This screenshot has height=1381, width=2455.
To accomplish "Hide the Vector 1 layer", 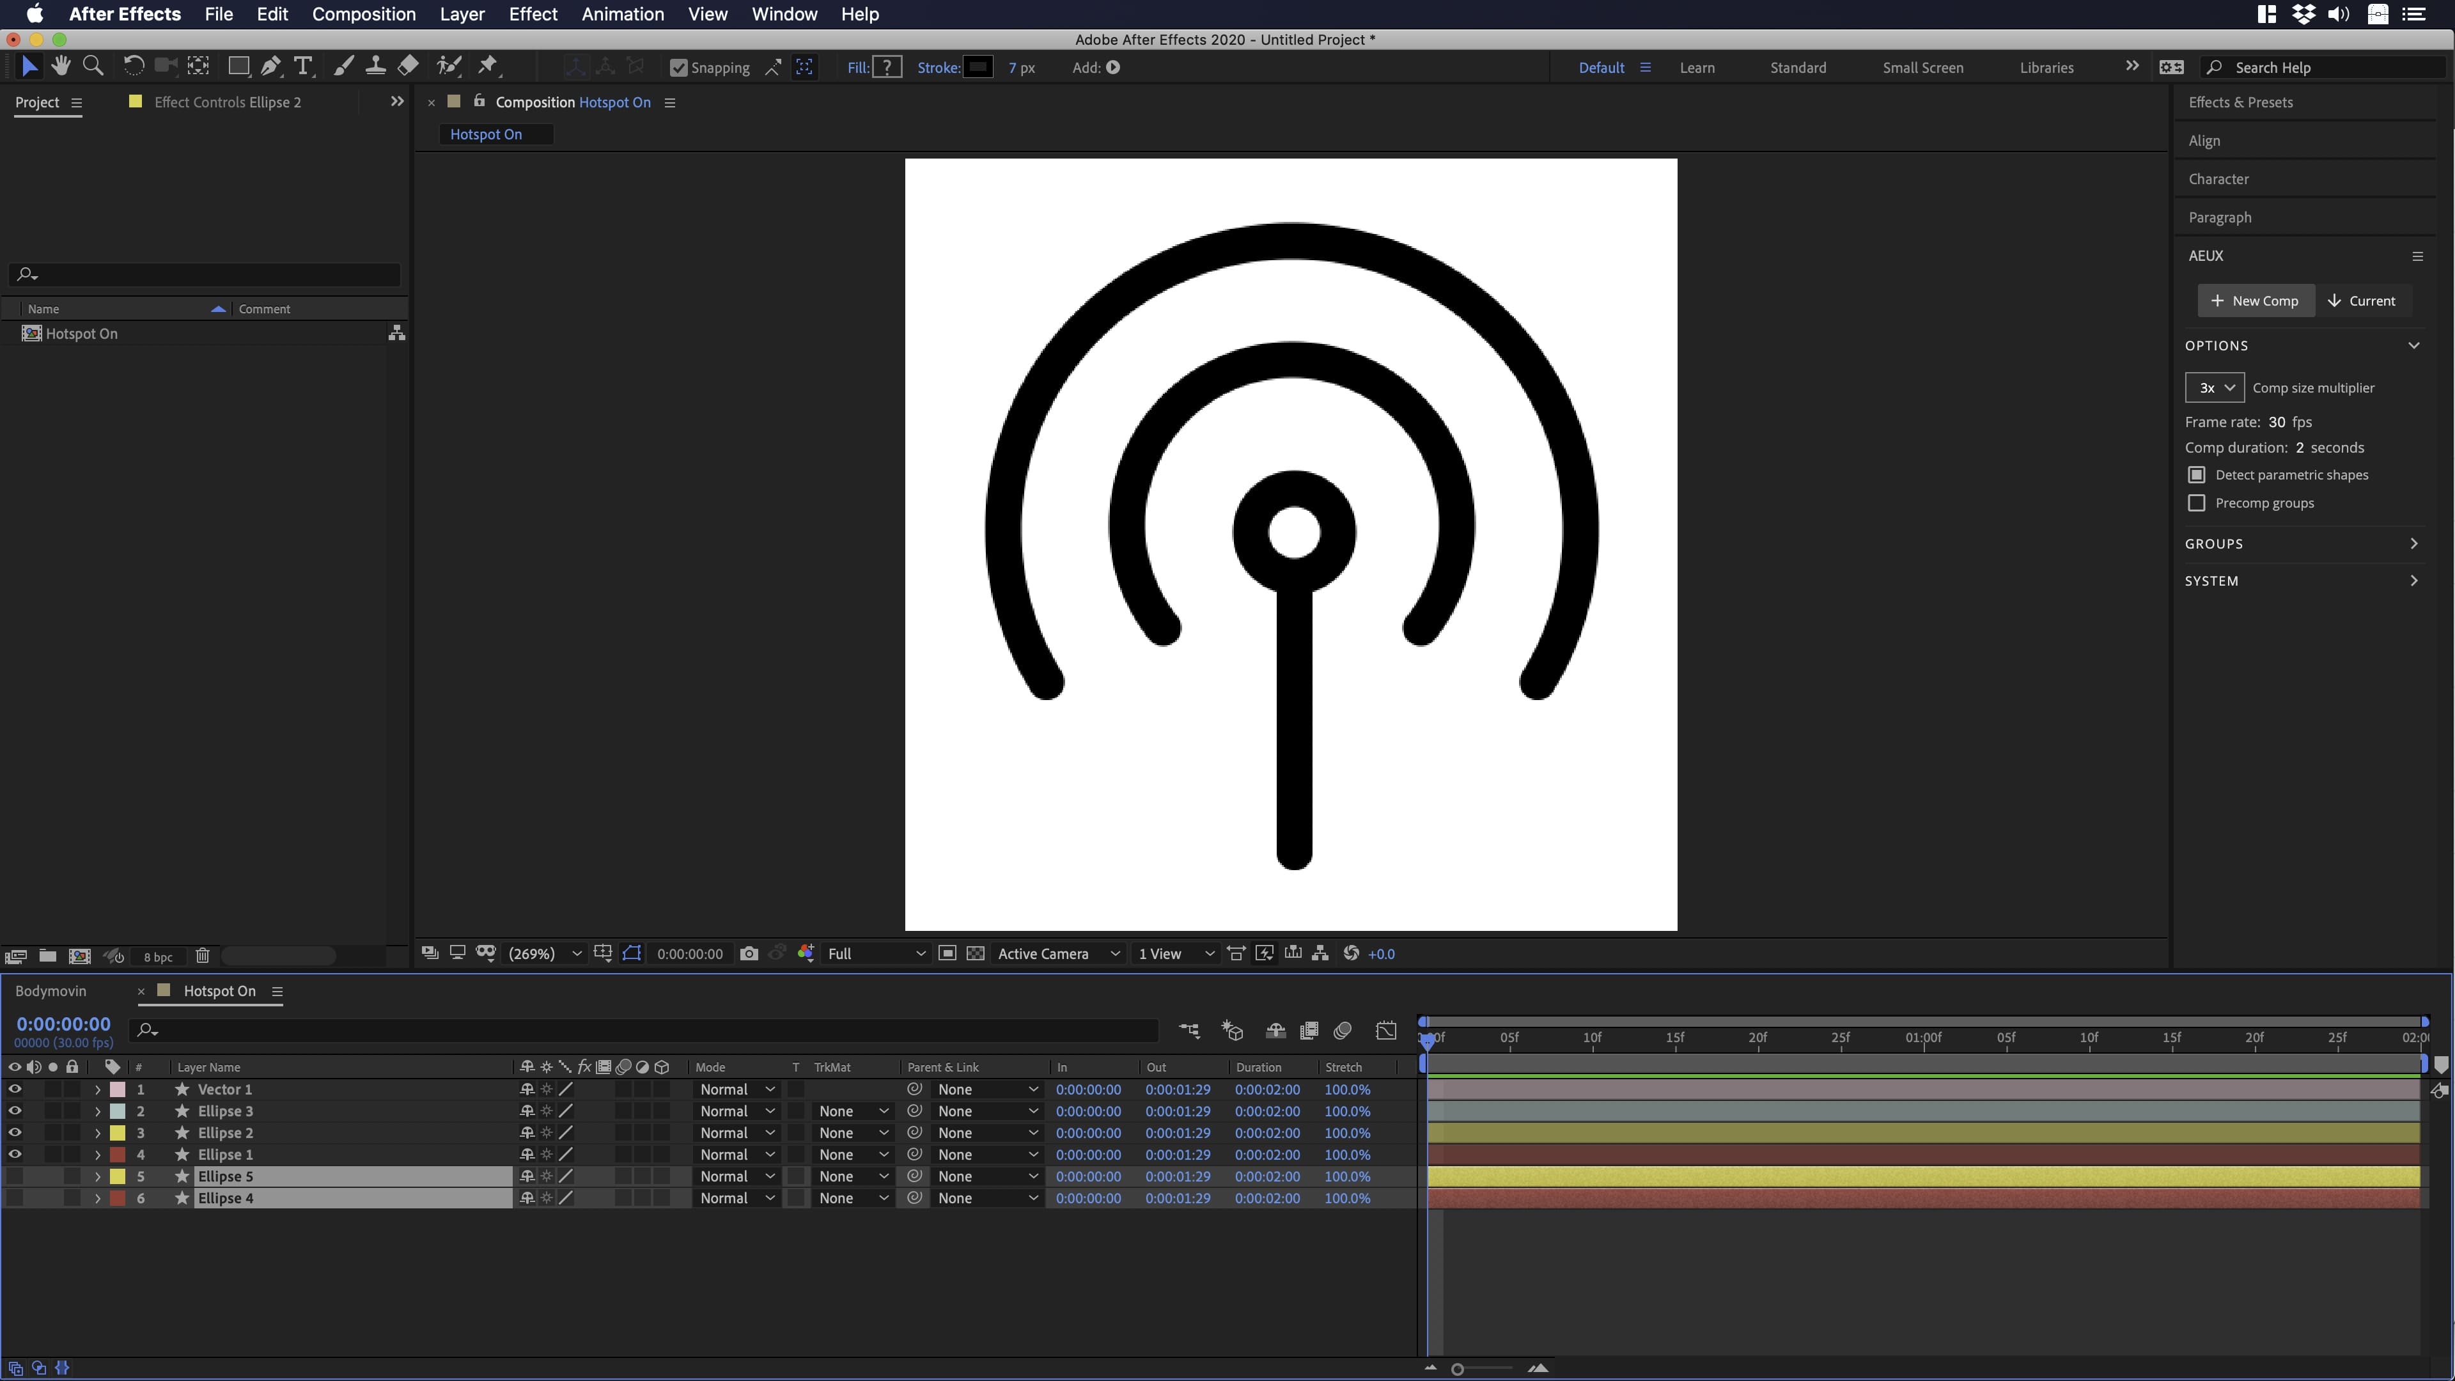I will [14, 1089].
